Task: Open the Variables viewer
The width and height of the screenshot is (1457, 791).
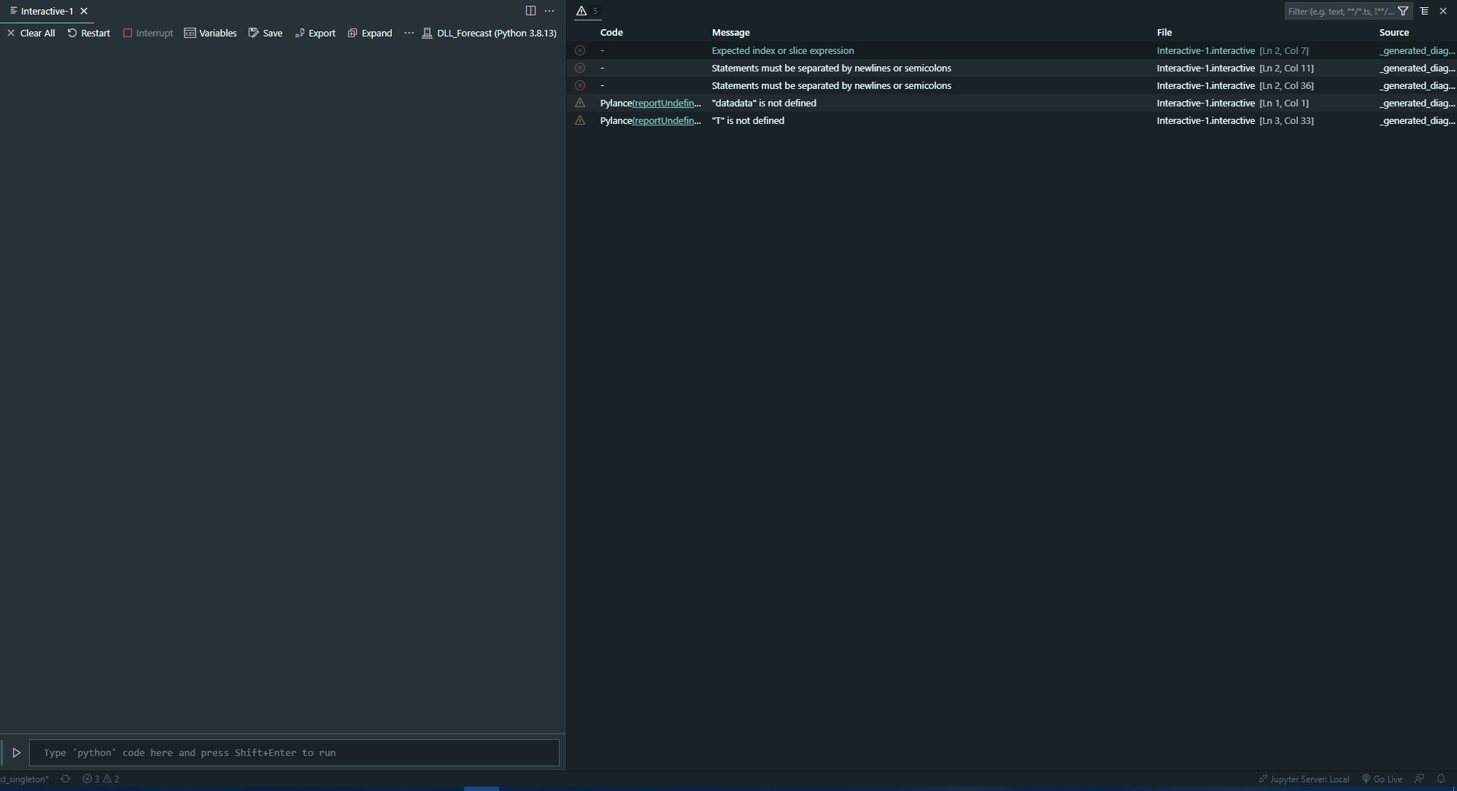Action: click(211, 33)
